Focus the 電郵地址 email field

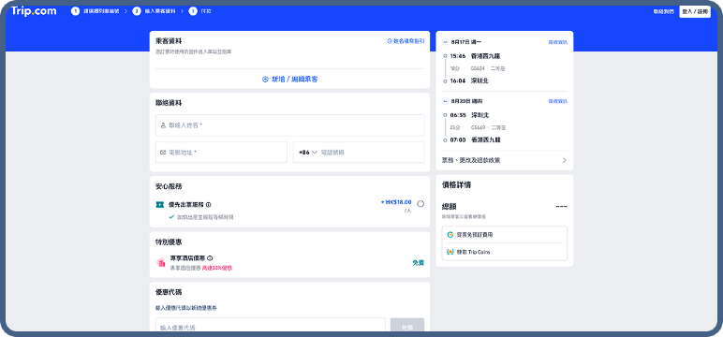[x=221, y=153]
